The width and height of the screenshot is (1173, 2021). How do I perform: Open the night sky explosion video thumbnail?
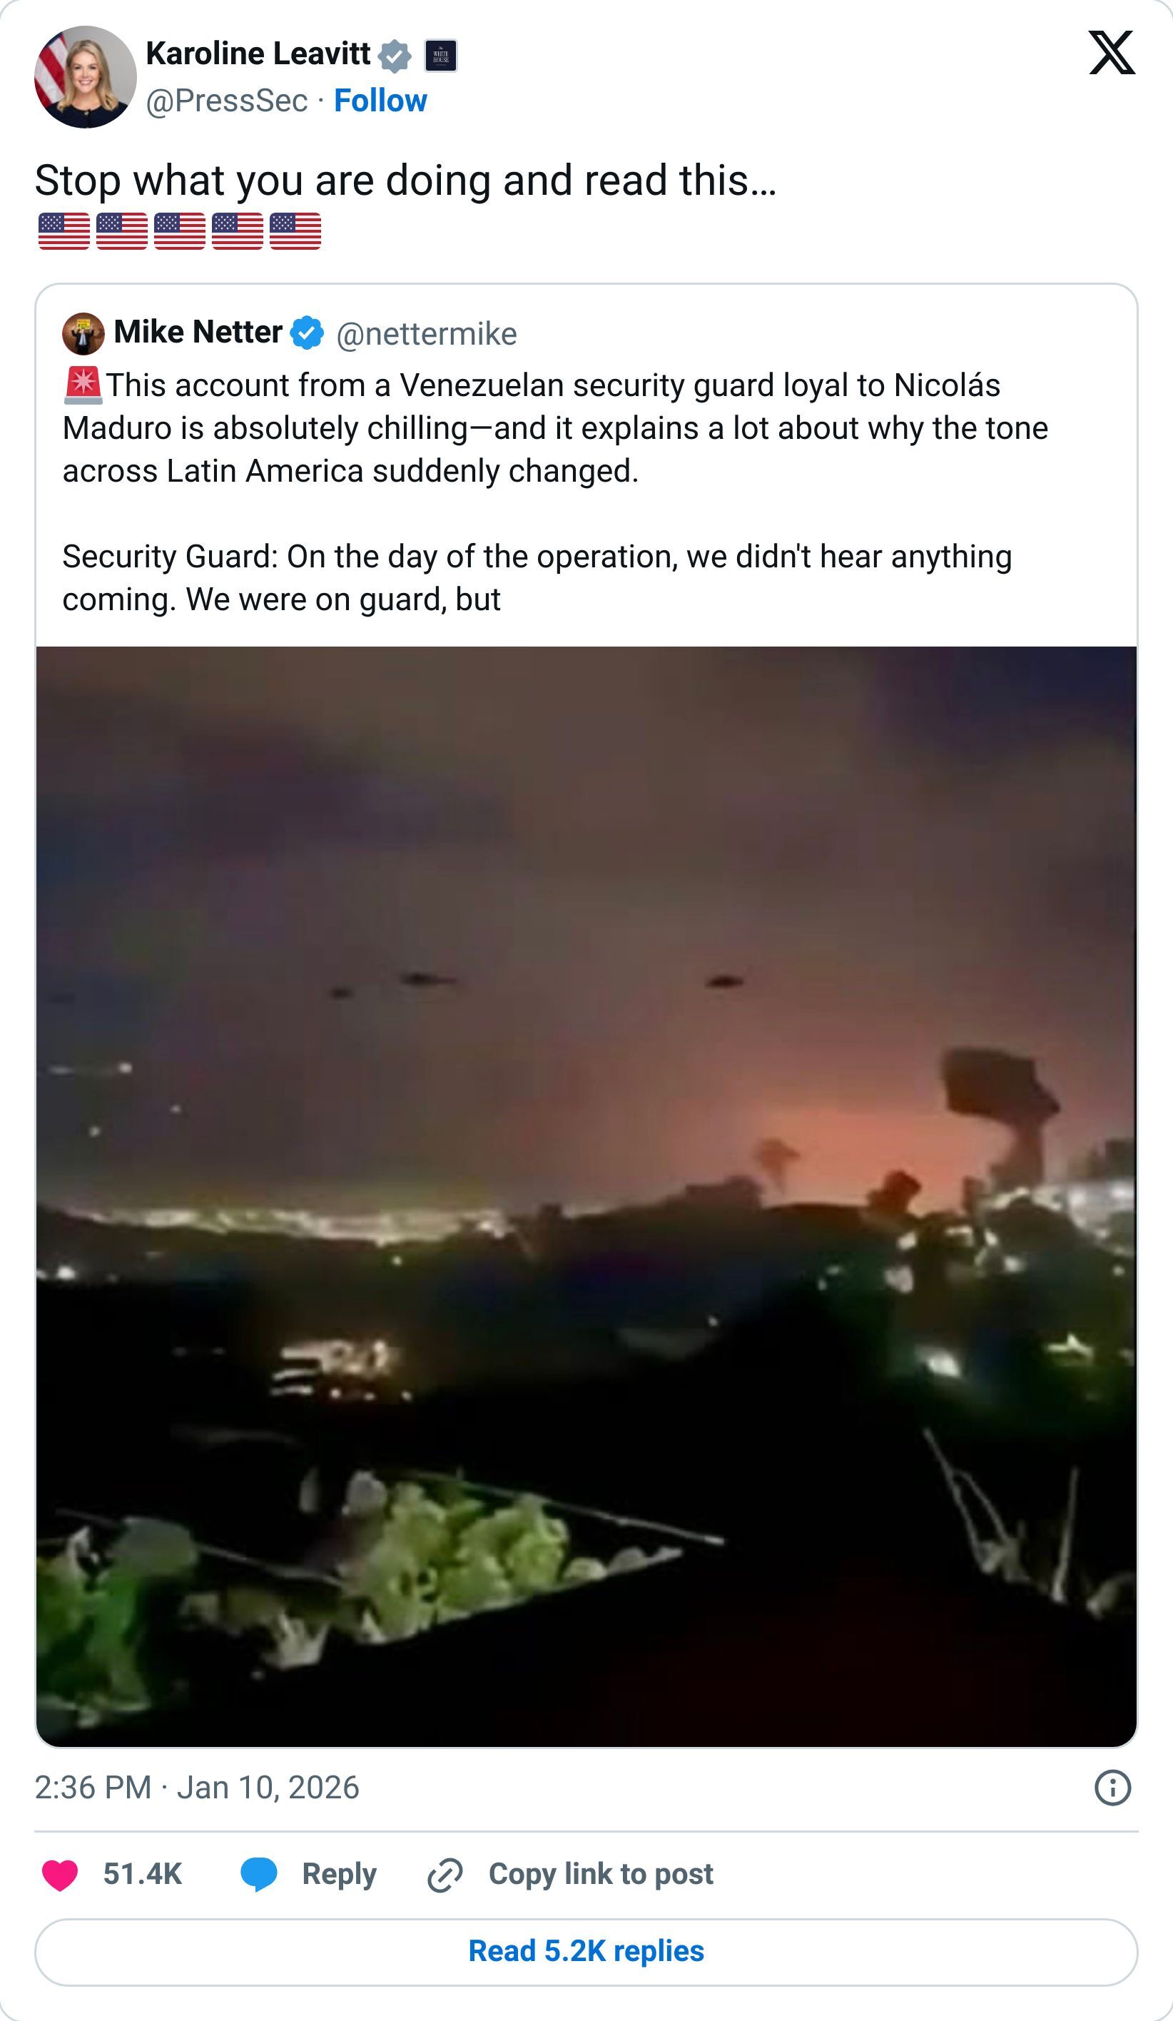pyautogui.click(x=586, y=1195)
